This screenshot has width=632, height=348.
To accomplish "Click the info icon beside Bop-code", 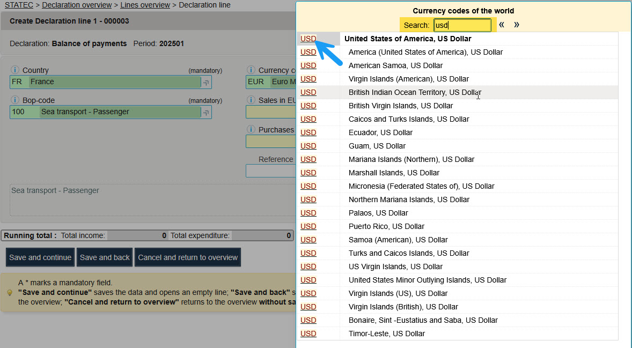I will tap(15, 100).
